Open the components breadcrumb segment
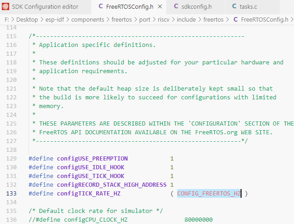294x224 pixels. pyautogui.click(x=87, y=19)
